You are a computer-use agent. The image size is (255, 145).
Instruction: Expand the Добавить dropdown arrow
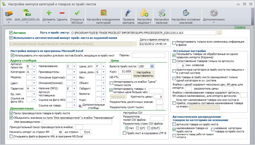pyautogui.click(x=49, y=23)
